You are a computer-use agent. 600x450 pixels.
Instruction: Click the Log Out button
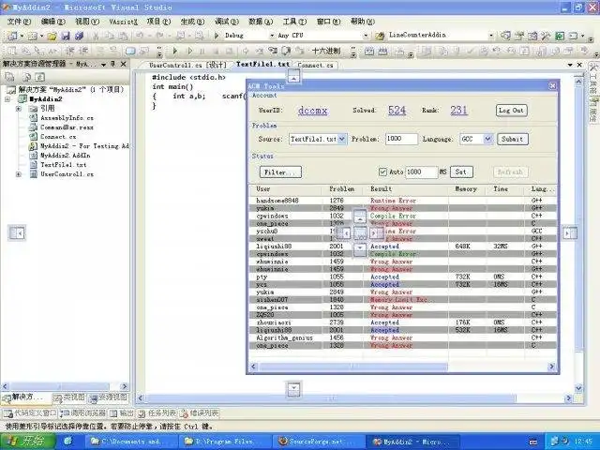click(511, 111)
